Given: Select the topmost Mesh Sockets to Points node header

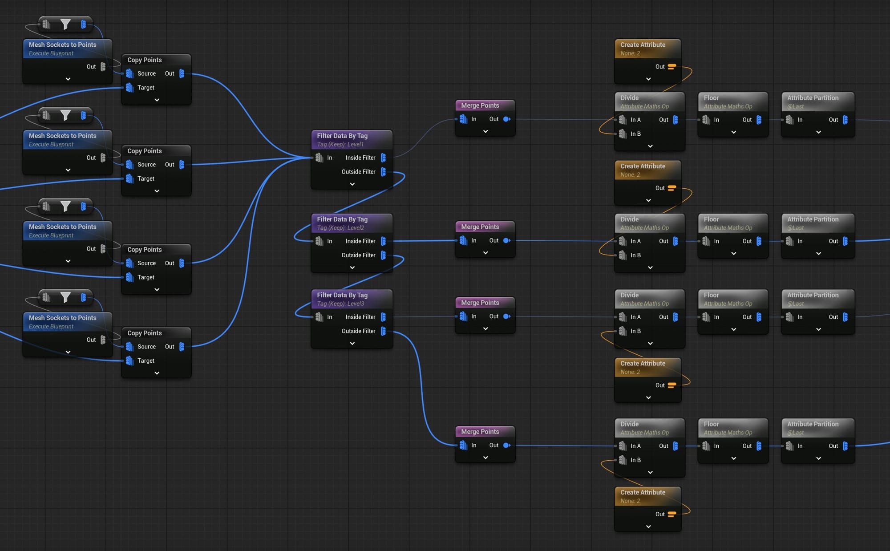Looking at the screenshot, I should click(x=68, y=49).
